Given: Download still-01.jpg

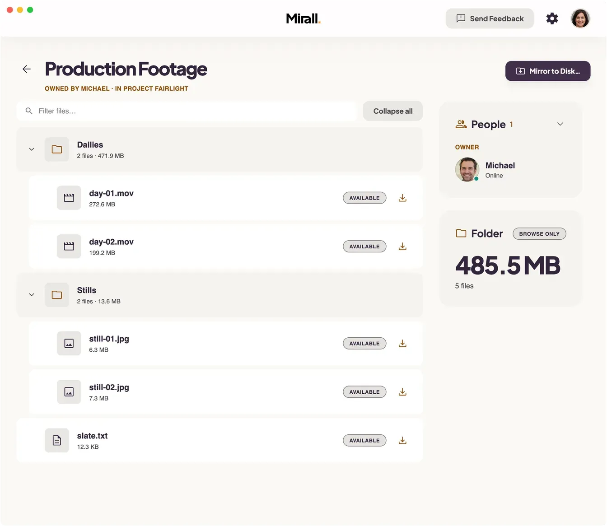Looking at the screenshot, I should (402, 344).
